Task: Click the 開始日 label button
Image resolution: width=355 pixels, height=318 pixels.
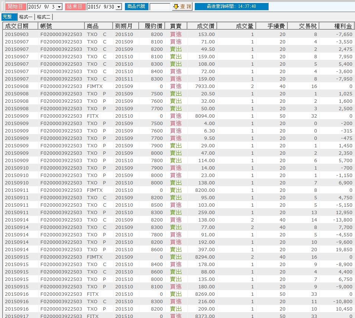Action: (15, 7)
